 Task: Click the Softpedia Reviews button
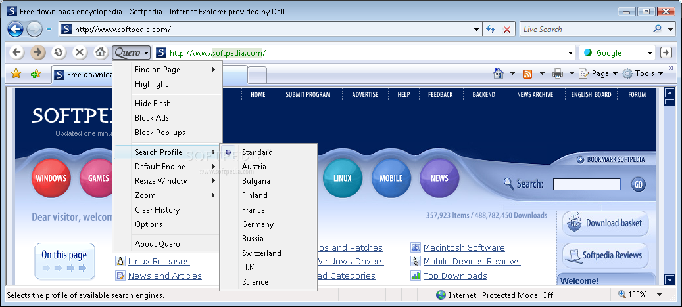(x=606, y=255)
